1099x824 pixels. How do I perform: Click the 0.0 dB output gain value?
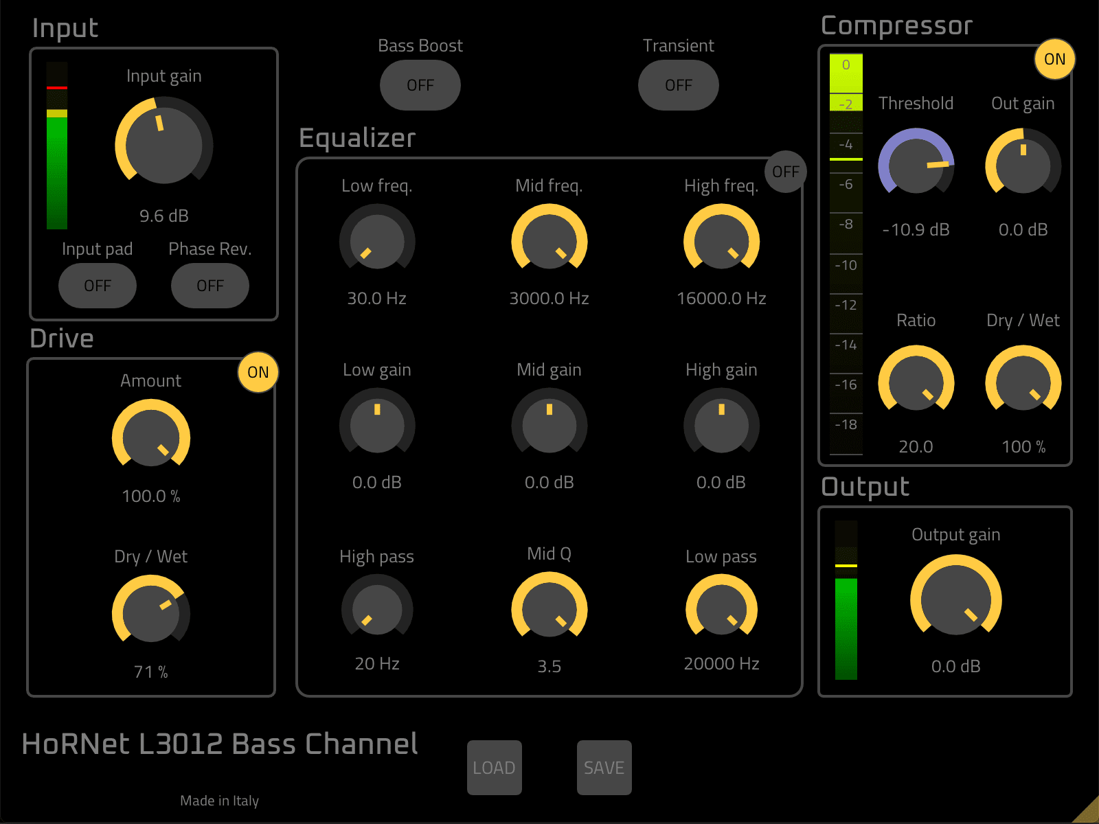(956, 667)
